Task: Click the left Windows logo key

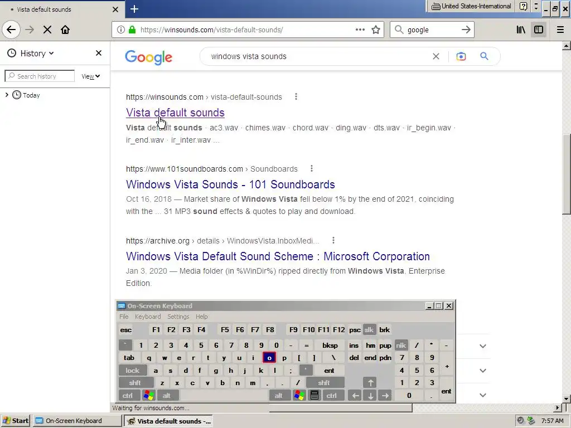Action: click(148, 396)
